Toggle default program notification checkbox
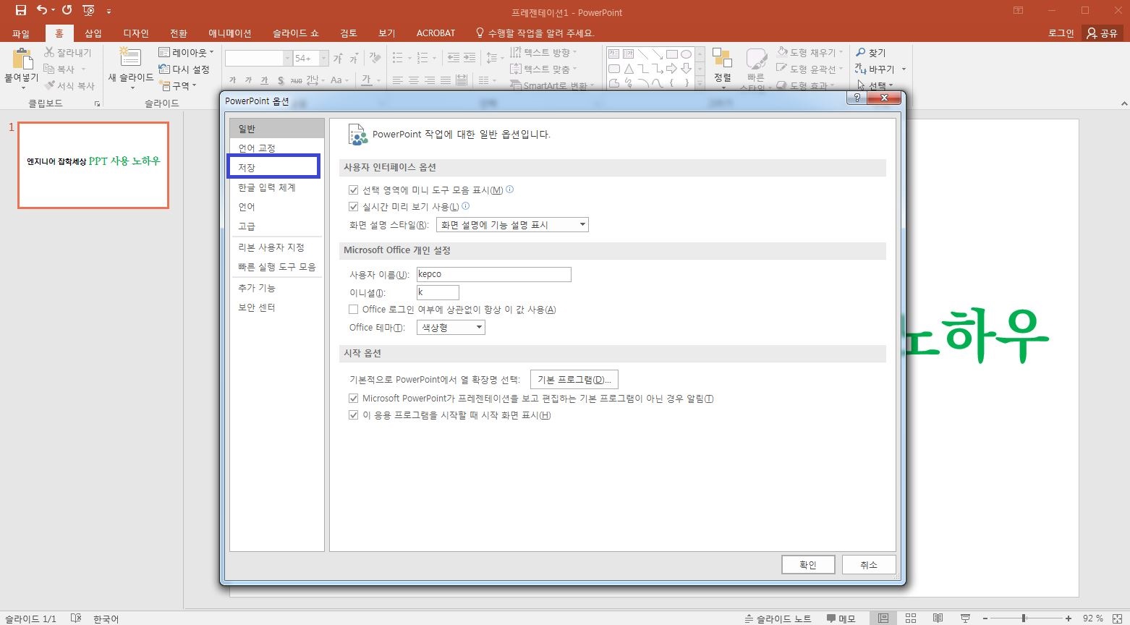 tap(354, 399)
